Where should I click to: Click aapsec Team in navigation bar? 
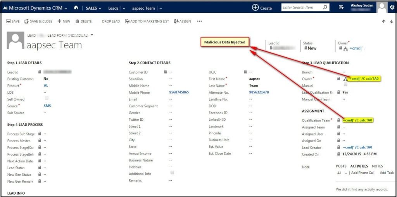click(x=143, y=9)
